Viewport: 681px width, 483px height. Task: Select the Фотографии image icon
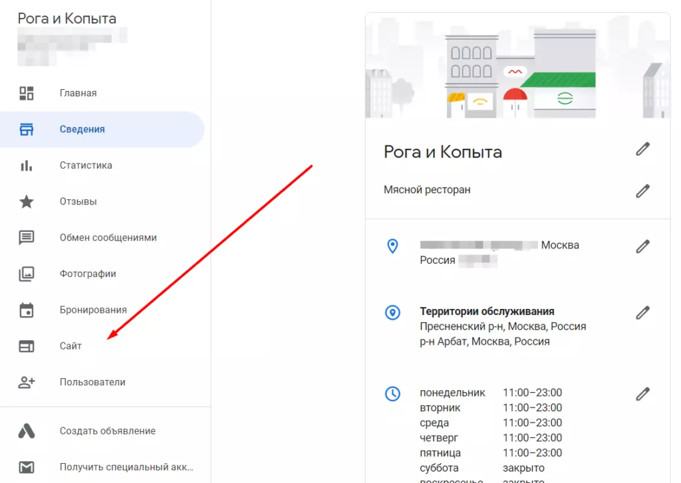click(x=28, y=273)
